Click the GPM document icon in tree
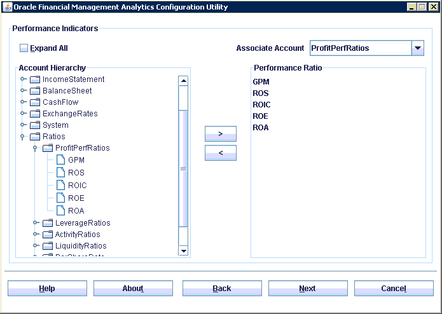This screenshot has width=442, height=314. (60, 160)
